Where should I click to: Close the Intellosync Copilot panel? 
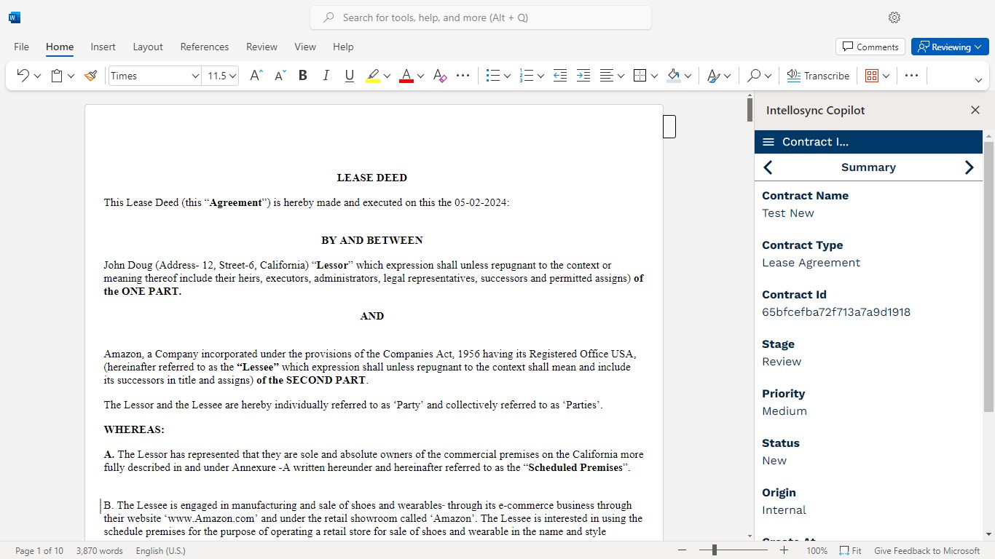pyautogui.click(x=975, y=110)
